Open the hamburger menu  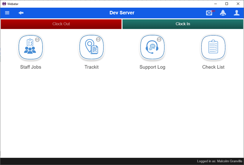[x=7, y=13]
